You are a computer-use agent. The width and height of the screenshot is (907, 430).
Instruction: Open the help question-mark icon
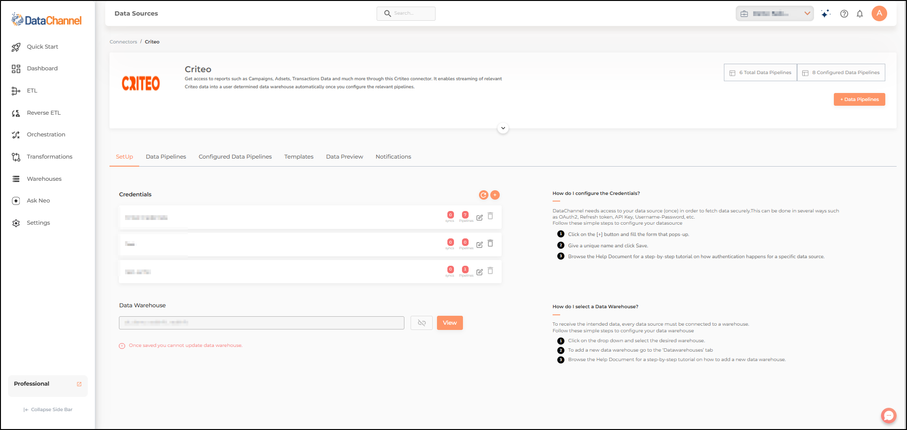pos(844,14)
